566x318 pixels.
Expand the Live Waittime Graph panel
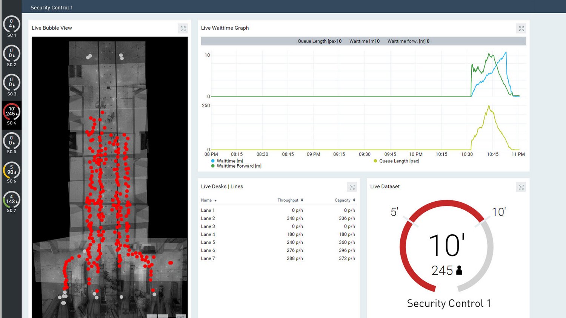coord(521,29)
